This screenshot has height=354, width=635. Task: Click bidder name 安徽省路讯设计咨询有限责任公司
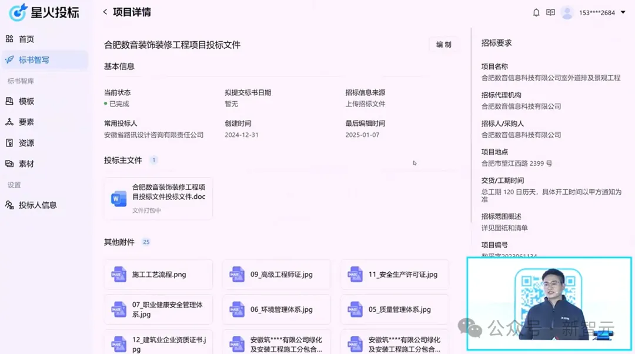[154, 135]
